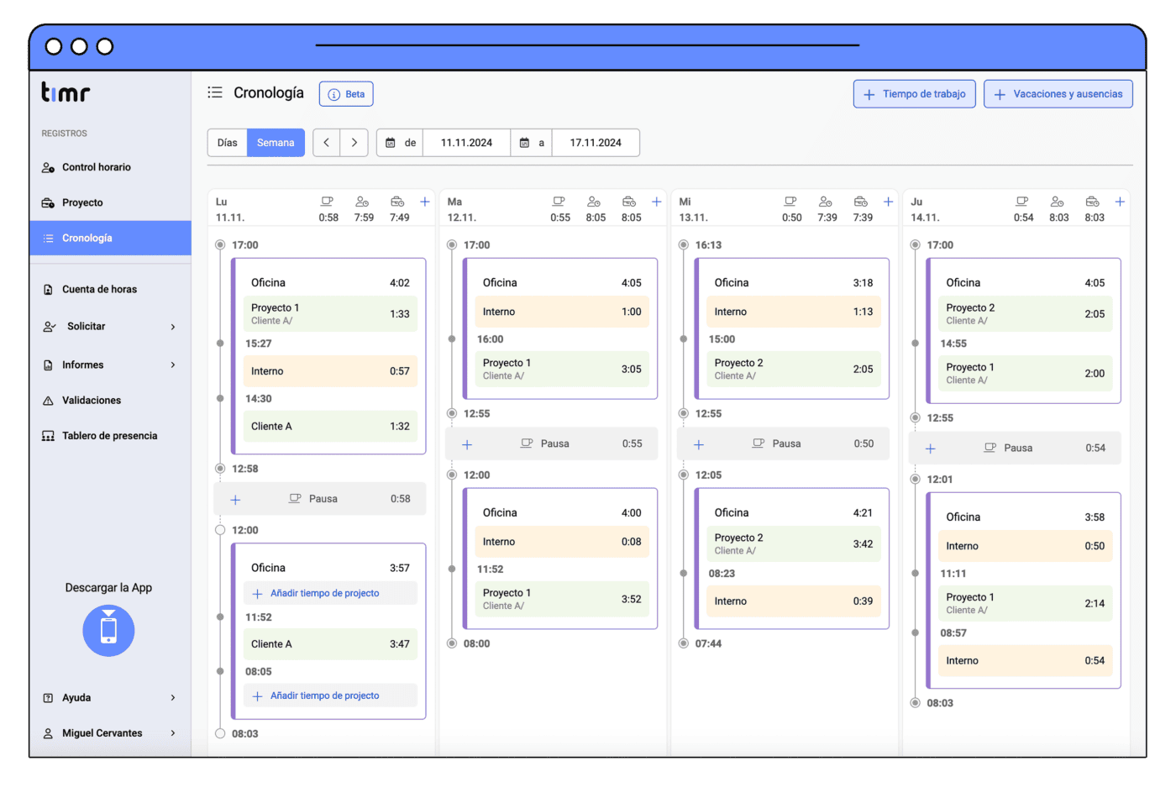Add Vacaciones y ausencias entry

[x=1058, y=94]
